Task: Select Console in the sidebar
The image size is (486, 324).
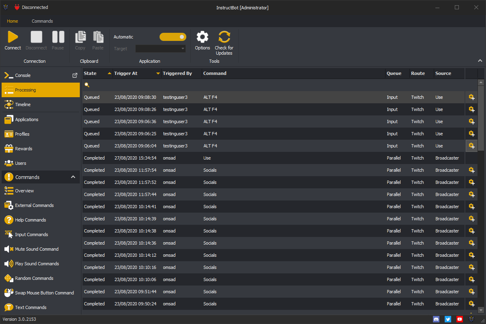Action: pos(40,75)
